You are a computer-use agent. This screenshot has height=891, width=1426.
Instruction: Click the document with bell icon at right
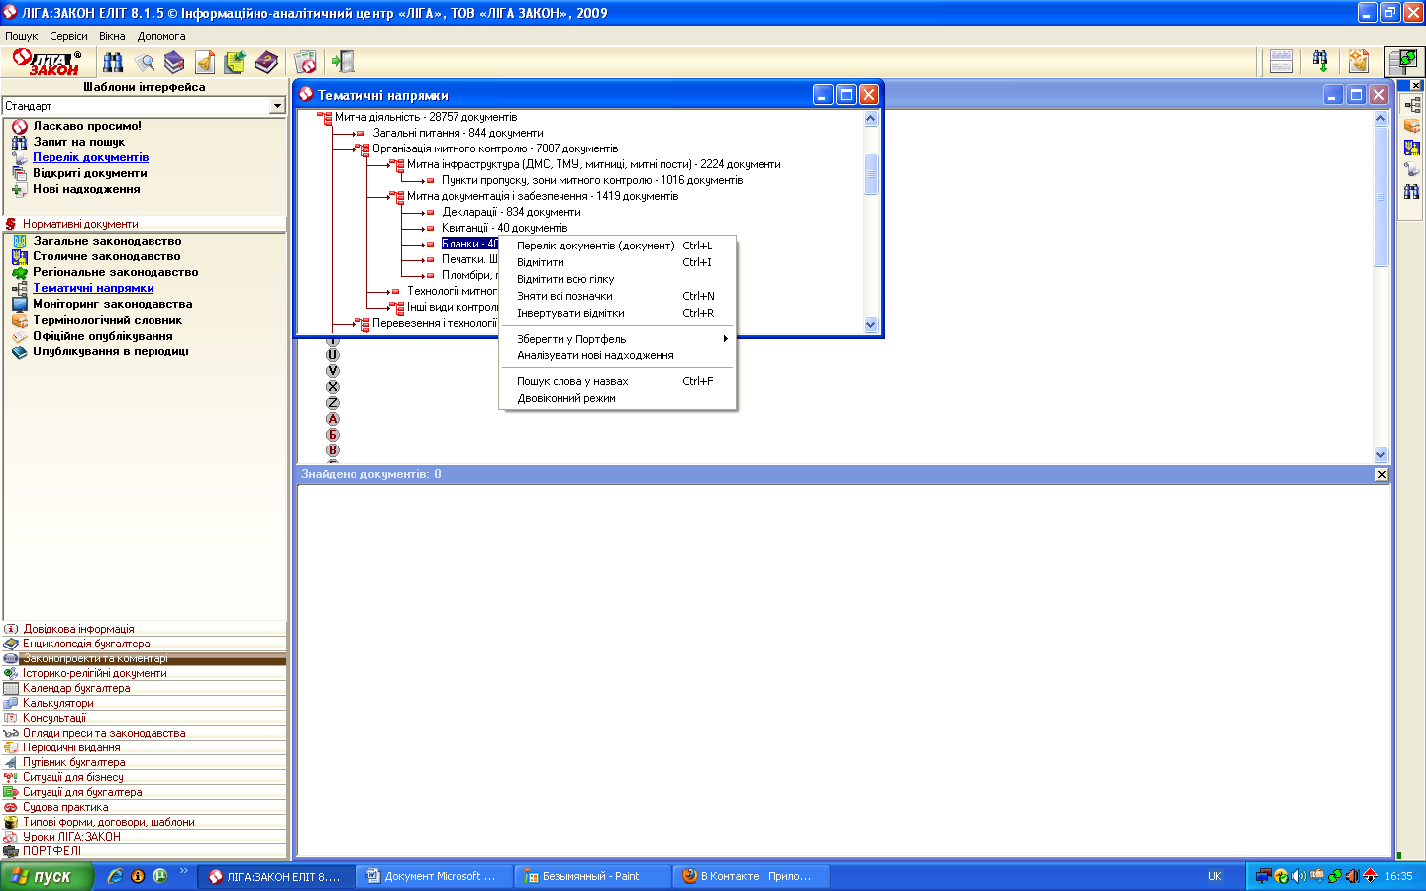click(x=1359, y=62)
